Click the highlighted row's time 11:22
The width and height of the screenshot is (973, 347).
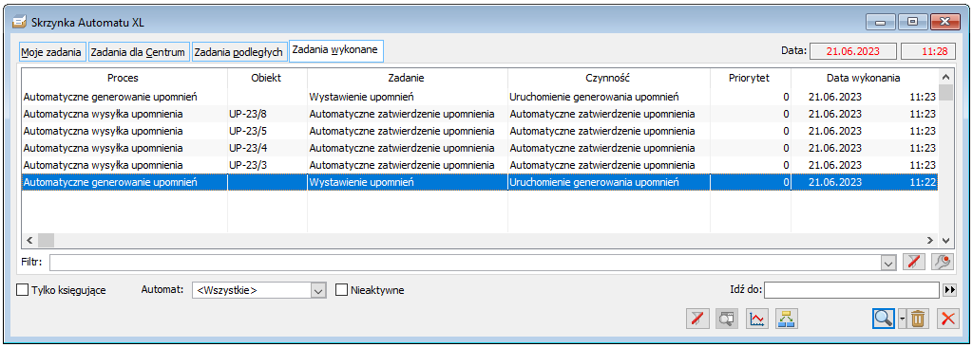(x=922, y=183)
